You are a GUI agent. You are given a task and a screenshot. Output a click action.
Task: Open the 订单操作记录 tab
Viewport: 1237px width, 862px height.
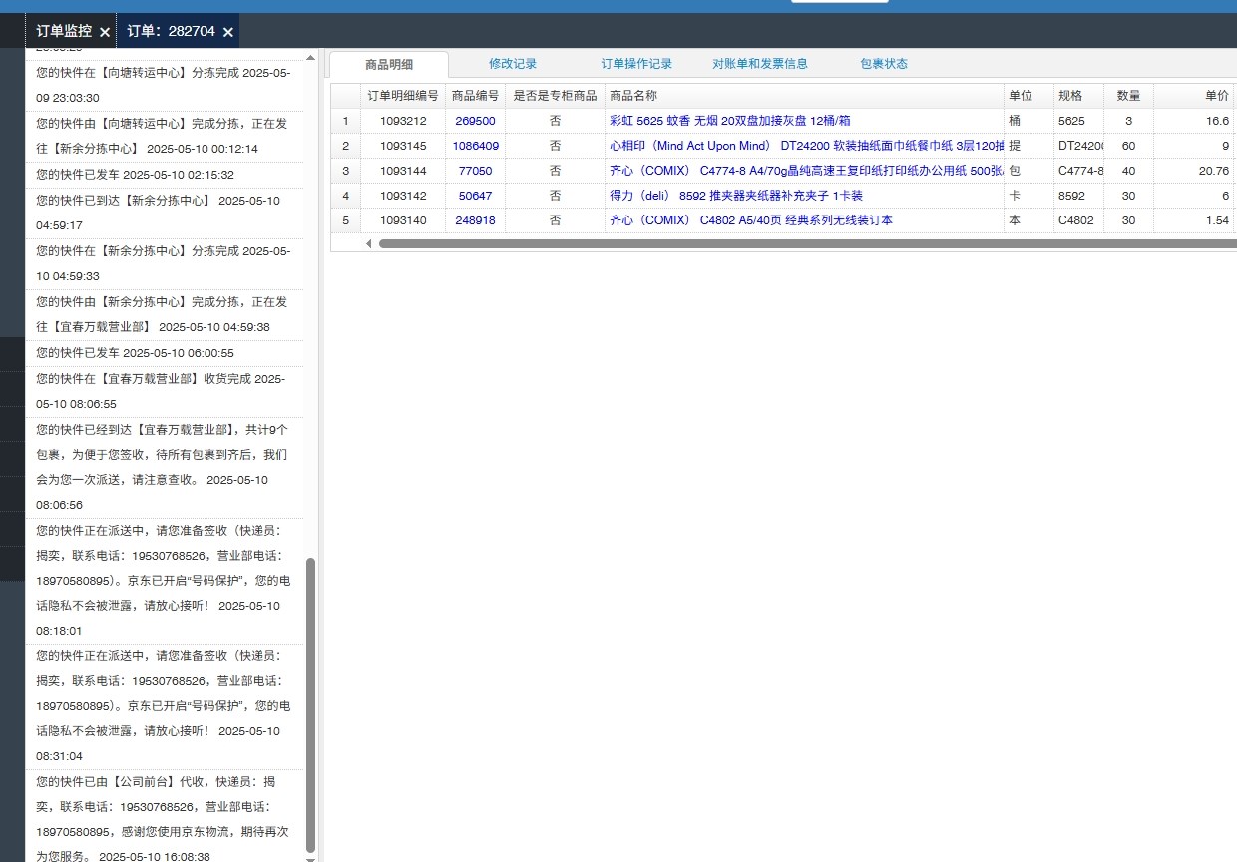click(x=636, y=64)
